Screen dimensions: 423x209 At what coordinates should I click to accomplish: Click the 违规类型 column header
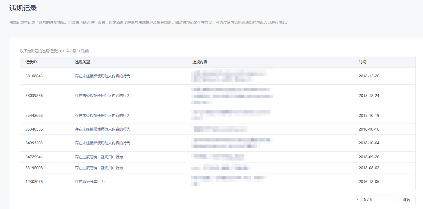[x=82, y=62]
